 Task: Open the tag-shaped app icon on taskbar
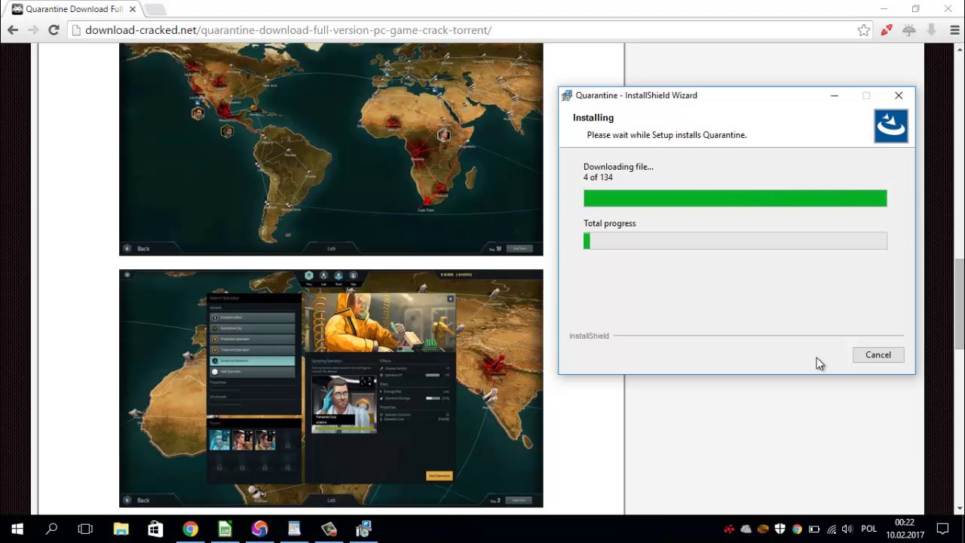pyautogui.click(x=329, y=529)
